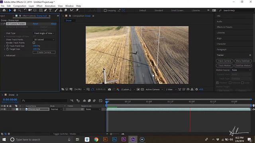Open the Layer menu
The height and width of the screenshot is (143, 255).
pyautogui.click(x=31, y=6)
